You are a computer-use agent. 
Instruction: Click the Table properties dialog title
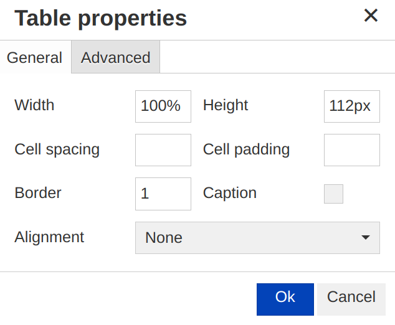click(x=100, y=18)
